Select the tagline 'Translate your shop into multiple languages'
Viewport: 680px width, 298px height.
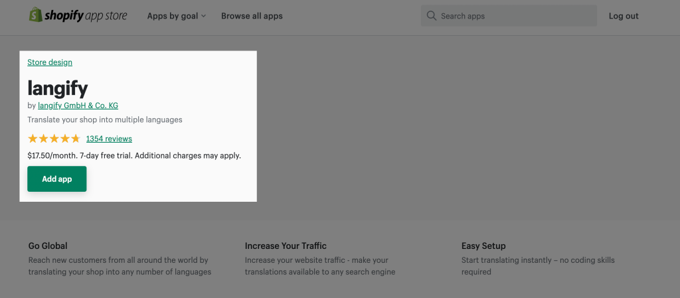(x=105, y=119)
